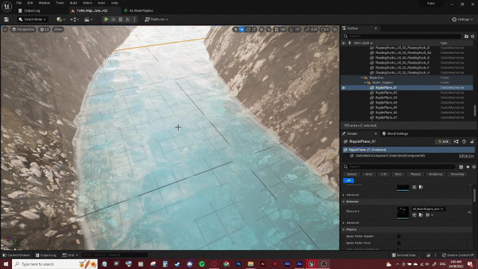Toggle visibility eye of RipplePlane_01

tap(344, 88)
